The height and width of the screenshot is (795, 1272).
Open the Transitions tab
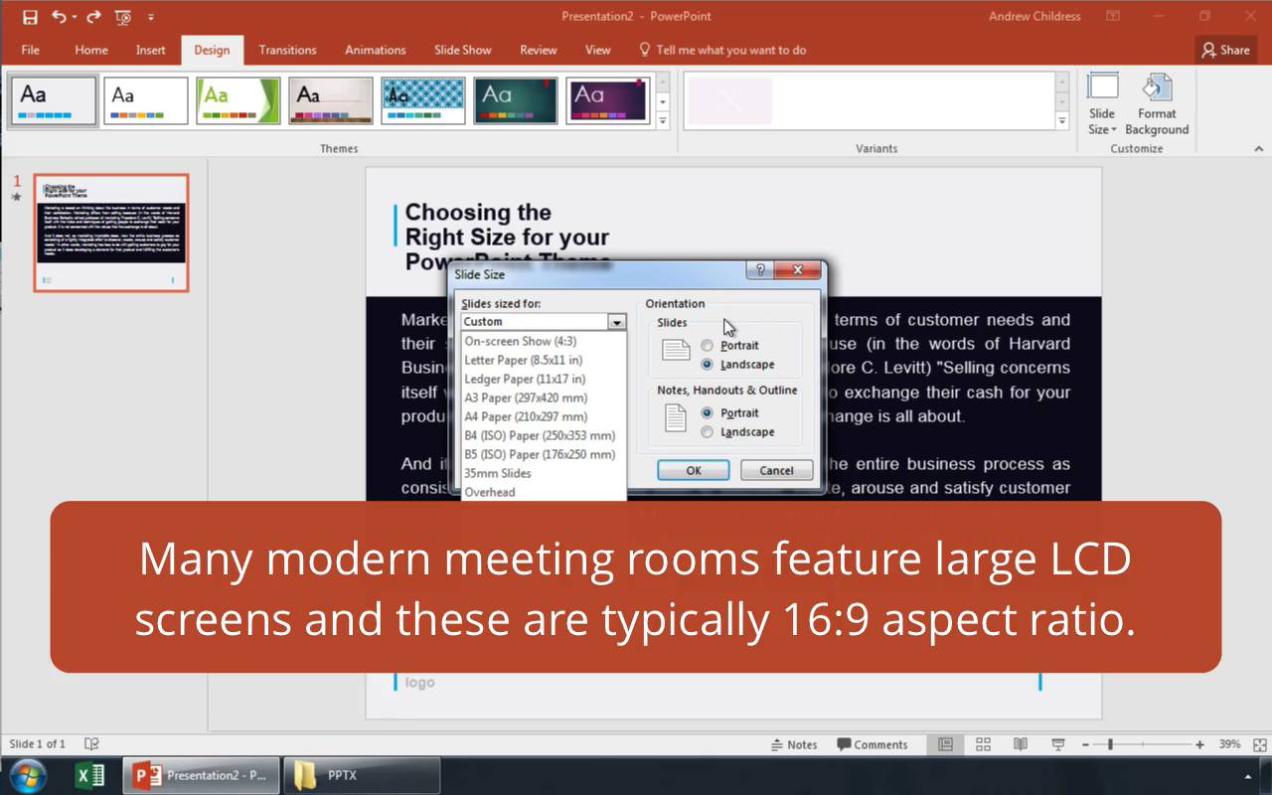click(x=287, y=50)
